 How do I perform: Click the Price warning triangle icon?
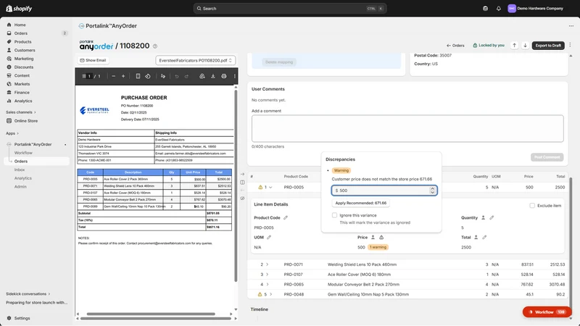[x=381, y=238]
